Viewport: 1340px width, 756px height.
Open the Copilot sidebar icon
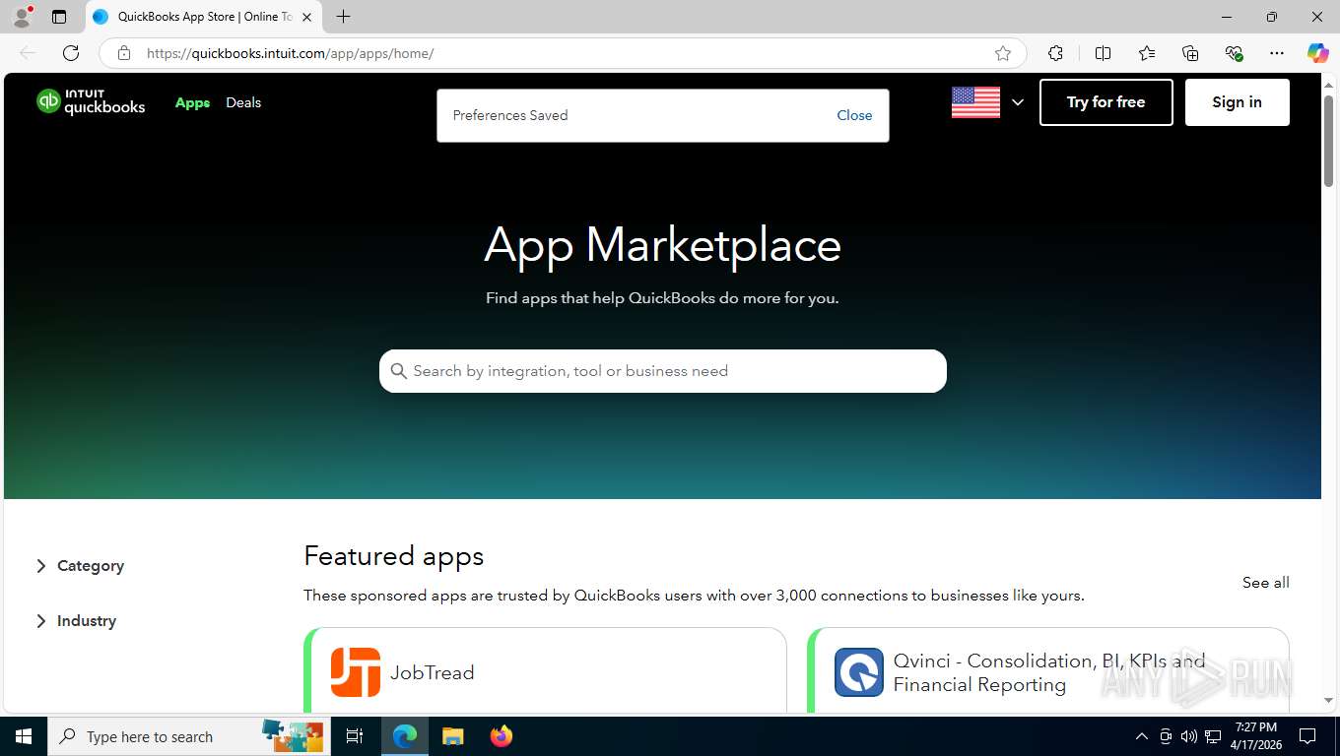1318,53
